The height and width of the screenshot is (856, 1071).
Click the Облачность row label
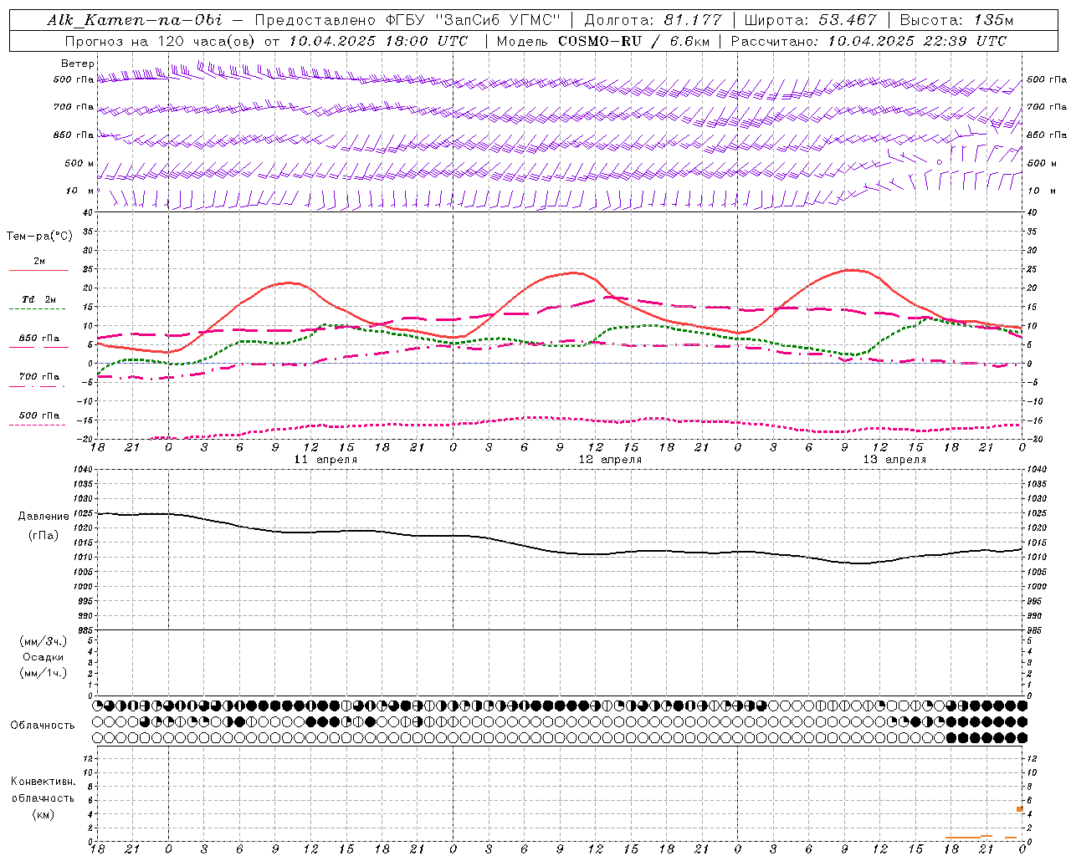pyautogui.click(x=43, y=726)
